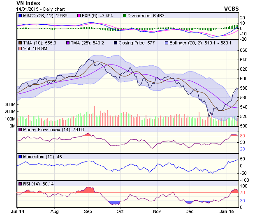
Task: Select the brown TMA (10) legend marker
Action: pos(20,43)
